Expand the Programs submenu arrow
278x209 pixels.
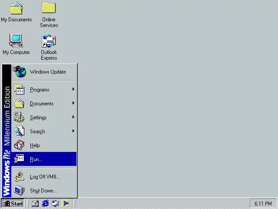pos(73,89)
